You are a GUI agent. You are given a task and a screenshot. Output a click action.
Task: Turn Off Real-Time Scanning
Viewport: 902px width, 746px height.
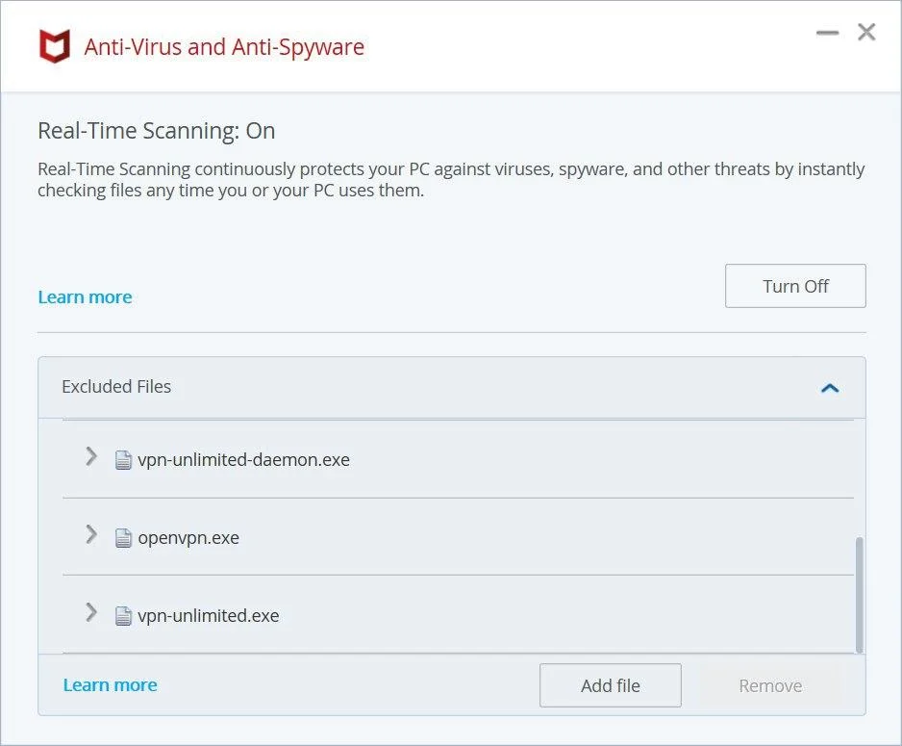click(795, 286)
